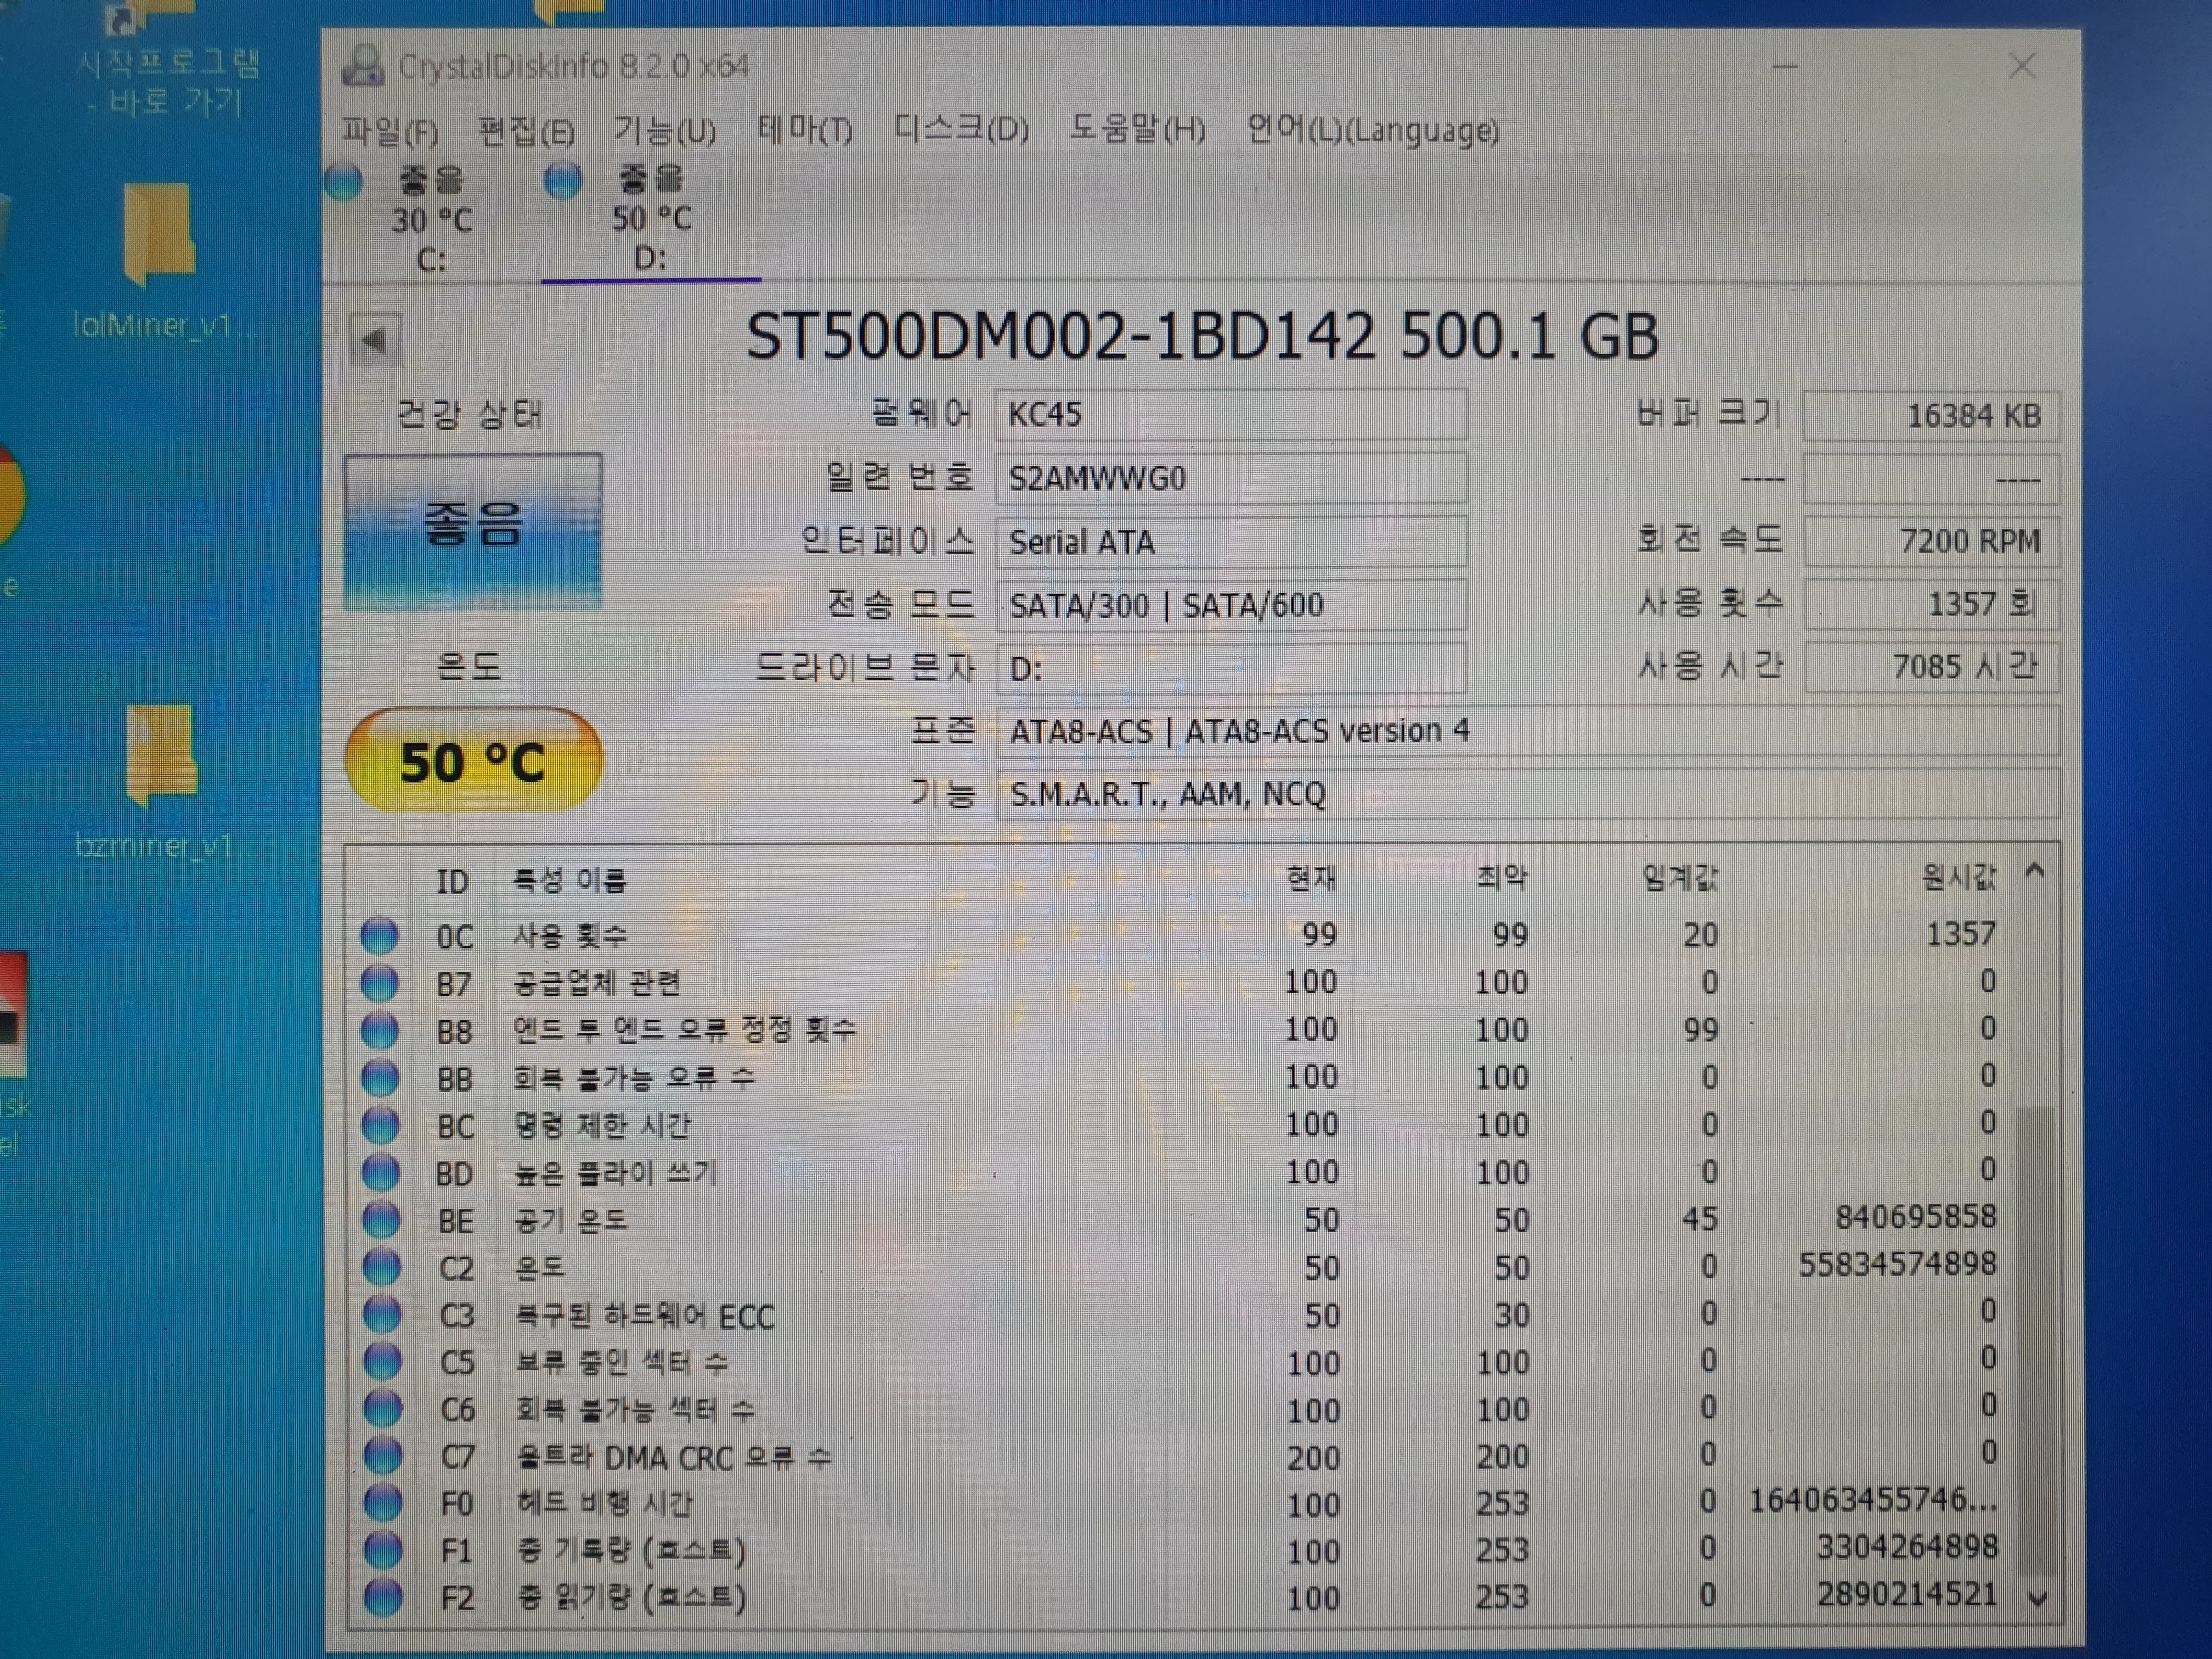Select the C: drive tab at 30 °C
Image resolution: width=2212 pixels, height=1659 pixels.
[x=430, y=220]
